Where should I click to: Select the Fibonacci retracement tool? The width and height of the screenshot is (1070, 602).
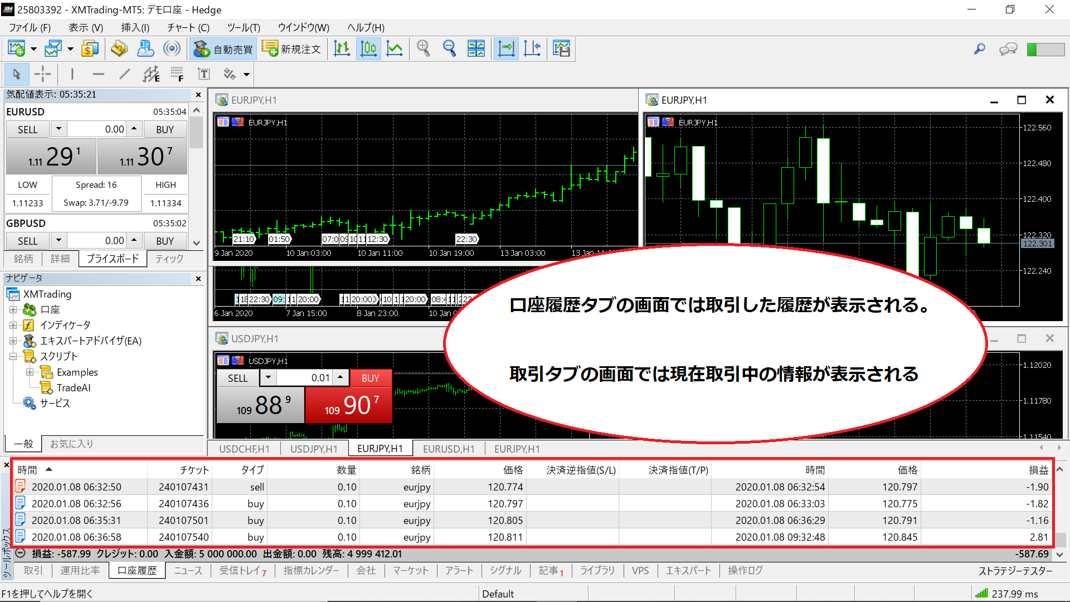(178, 74)
